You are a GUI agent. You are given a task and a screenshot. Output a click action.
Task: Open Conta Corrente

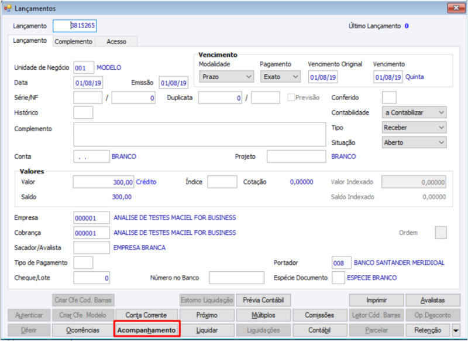click(146, 315)
